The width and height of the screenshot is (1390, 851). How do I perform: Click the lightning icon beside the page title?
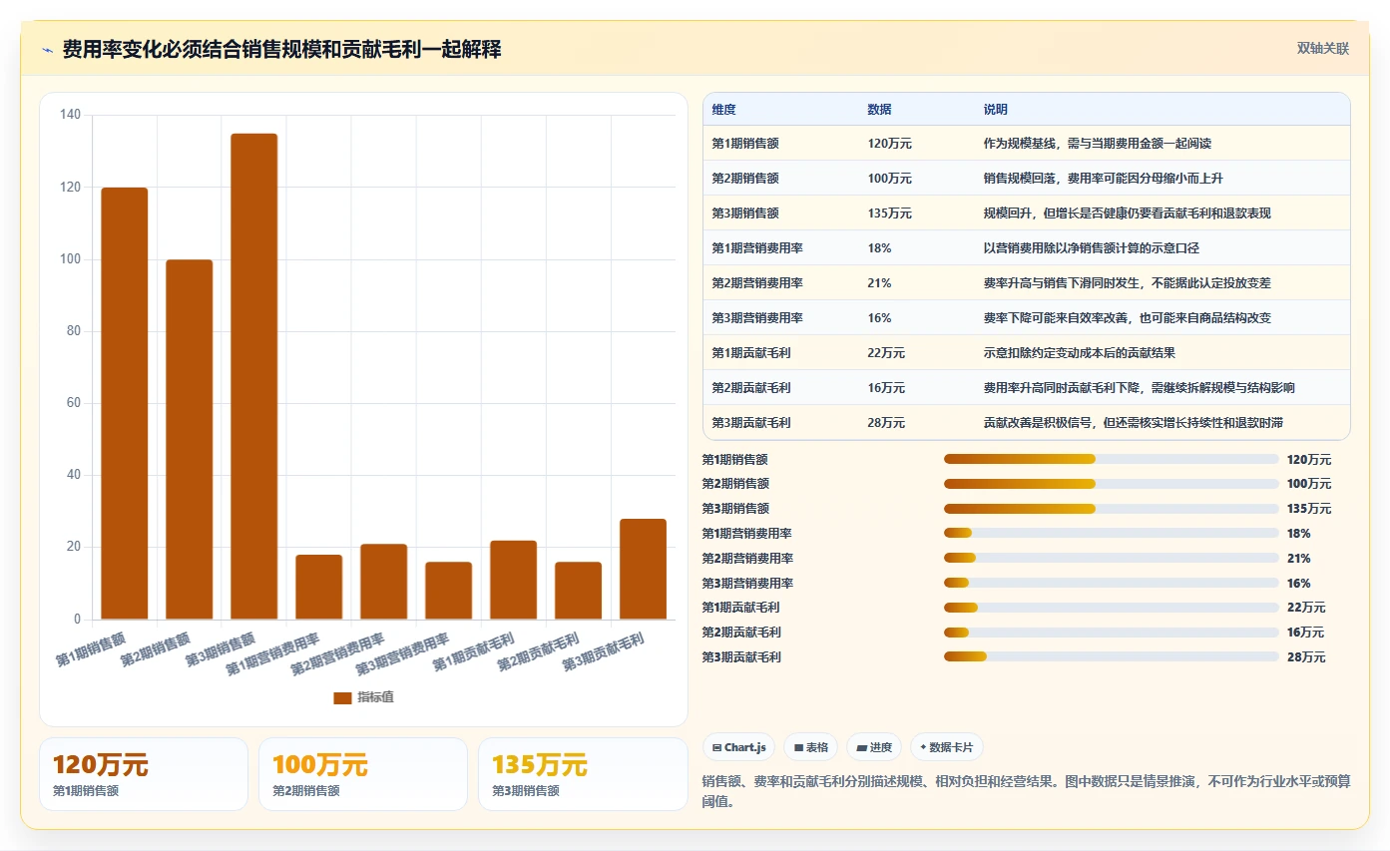tap(48, 50)
